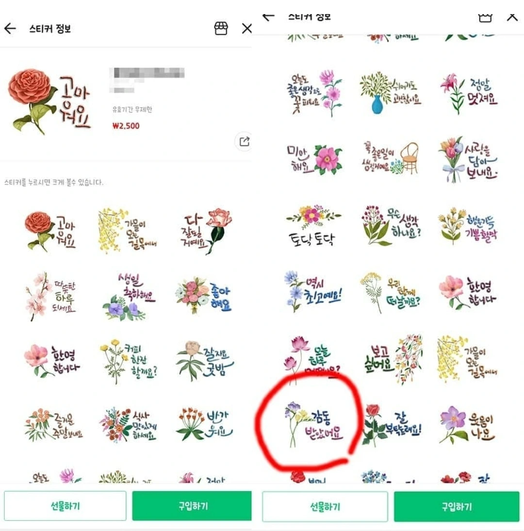Image resolution: width=524 pixels, height=531 pixels.
Task: Preview the 토닥토닥 flower sticker
Action: [x=313, y=225]
